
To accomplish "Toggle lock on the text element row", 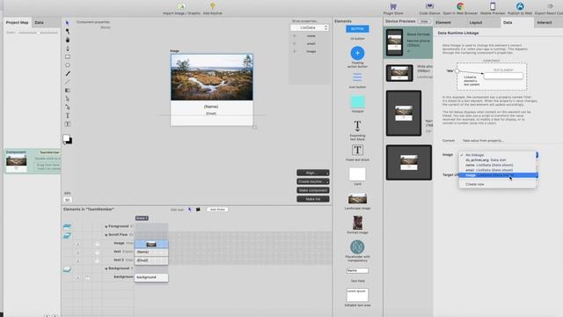I will 98,252.
